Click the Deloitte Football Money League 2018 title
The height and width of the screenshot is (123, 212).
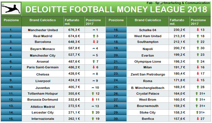pos(116,9)
